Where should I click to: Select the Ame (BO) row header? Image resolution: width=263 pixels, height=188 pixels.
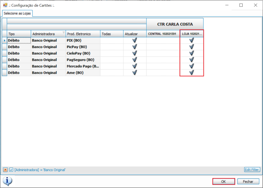point(5,73)
